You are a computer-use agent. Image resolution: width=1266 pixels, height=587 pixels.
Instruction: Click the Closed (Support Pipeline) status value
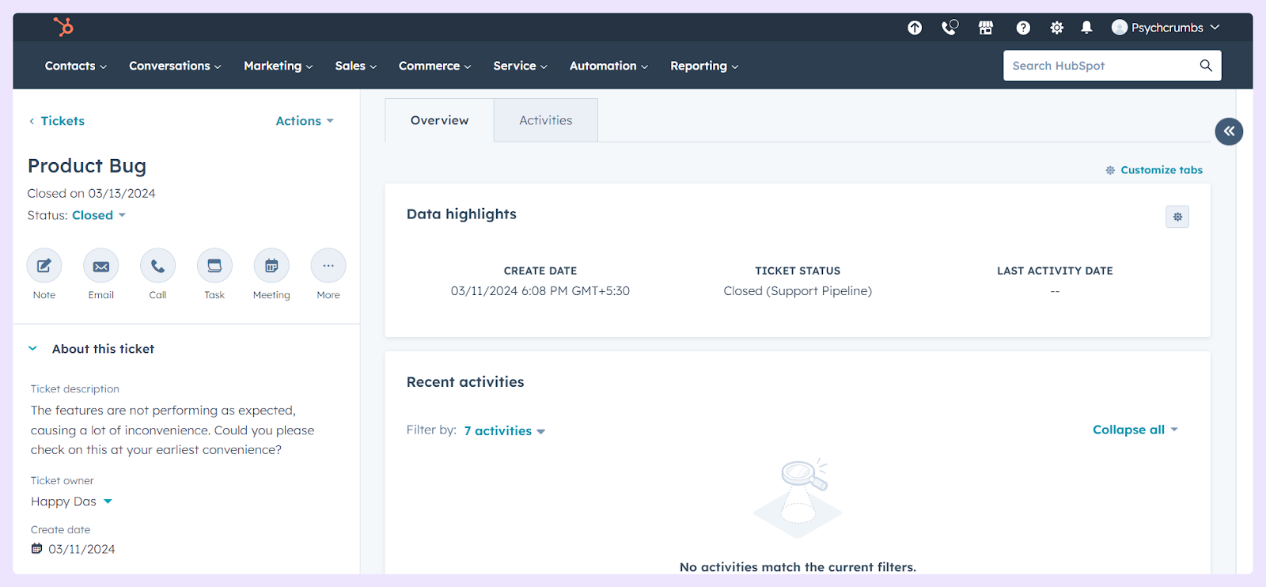[x=798, y=291]
